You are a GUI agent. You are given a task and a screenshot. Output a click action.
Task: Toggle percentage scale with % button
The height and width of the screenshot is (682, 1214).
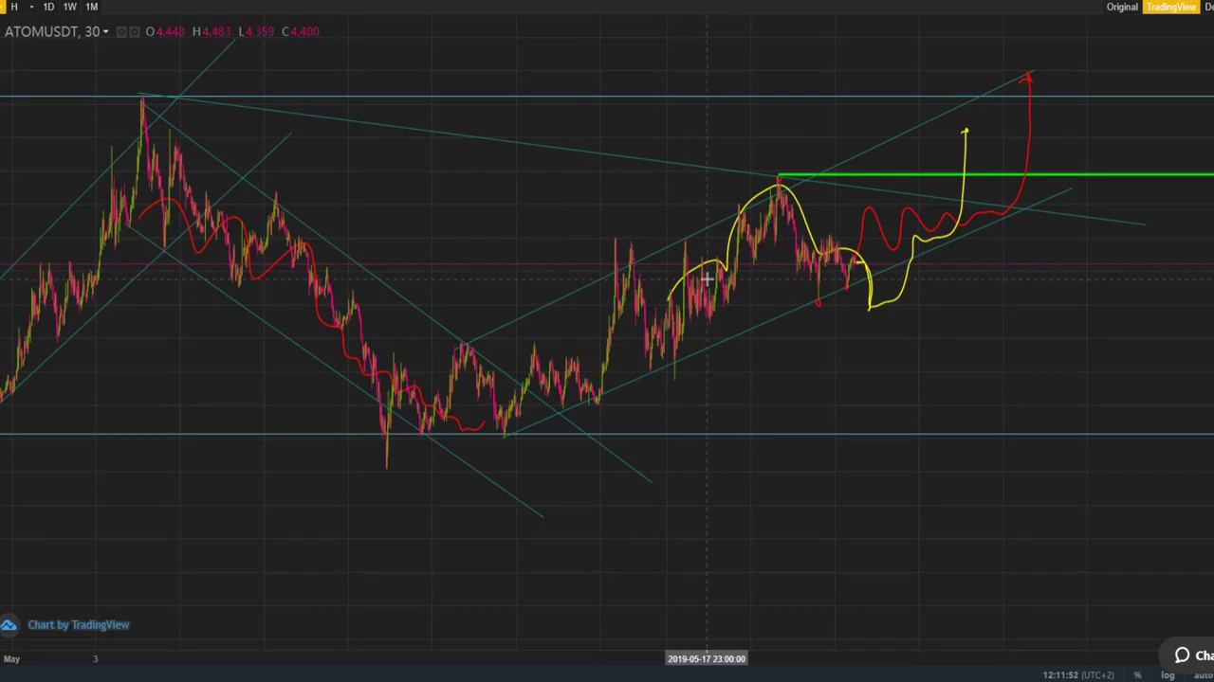1137,675
